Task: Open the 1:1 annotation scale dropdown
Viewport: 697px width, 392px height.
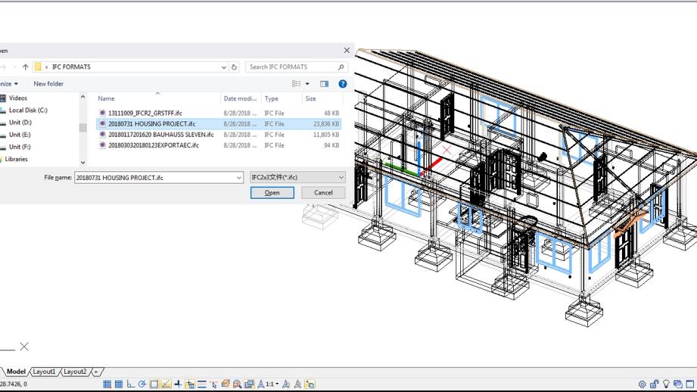Action: [x=272, y=384]
